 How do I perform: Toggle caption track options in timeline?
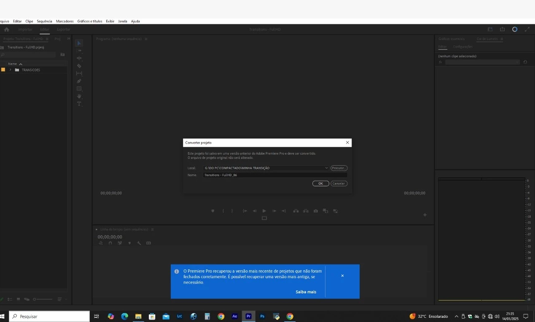point(148,243)
